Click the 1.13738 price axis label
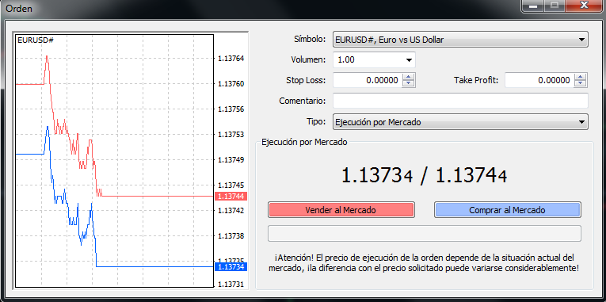 pos(231,236)
